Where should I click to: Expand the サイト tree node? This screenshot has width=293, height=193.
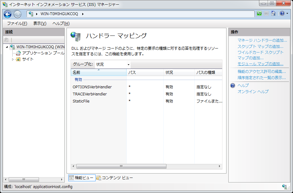click(13, 59)
